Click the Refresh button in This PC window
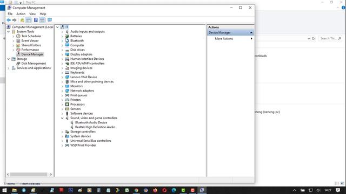Image resolution: width=346 pixels, height=194 pixels. click(x=313, y=38)
